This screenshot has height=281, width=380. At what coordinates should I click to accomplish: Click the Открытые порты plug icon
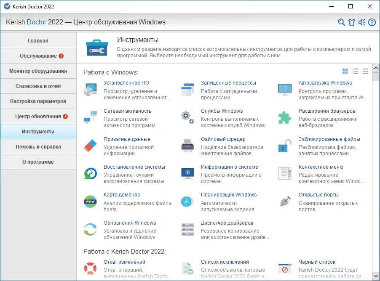tap(285, 201)
